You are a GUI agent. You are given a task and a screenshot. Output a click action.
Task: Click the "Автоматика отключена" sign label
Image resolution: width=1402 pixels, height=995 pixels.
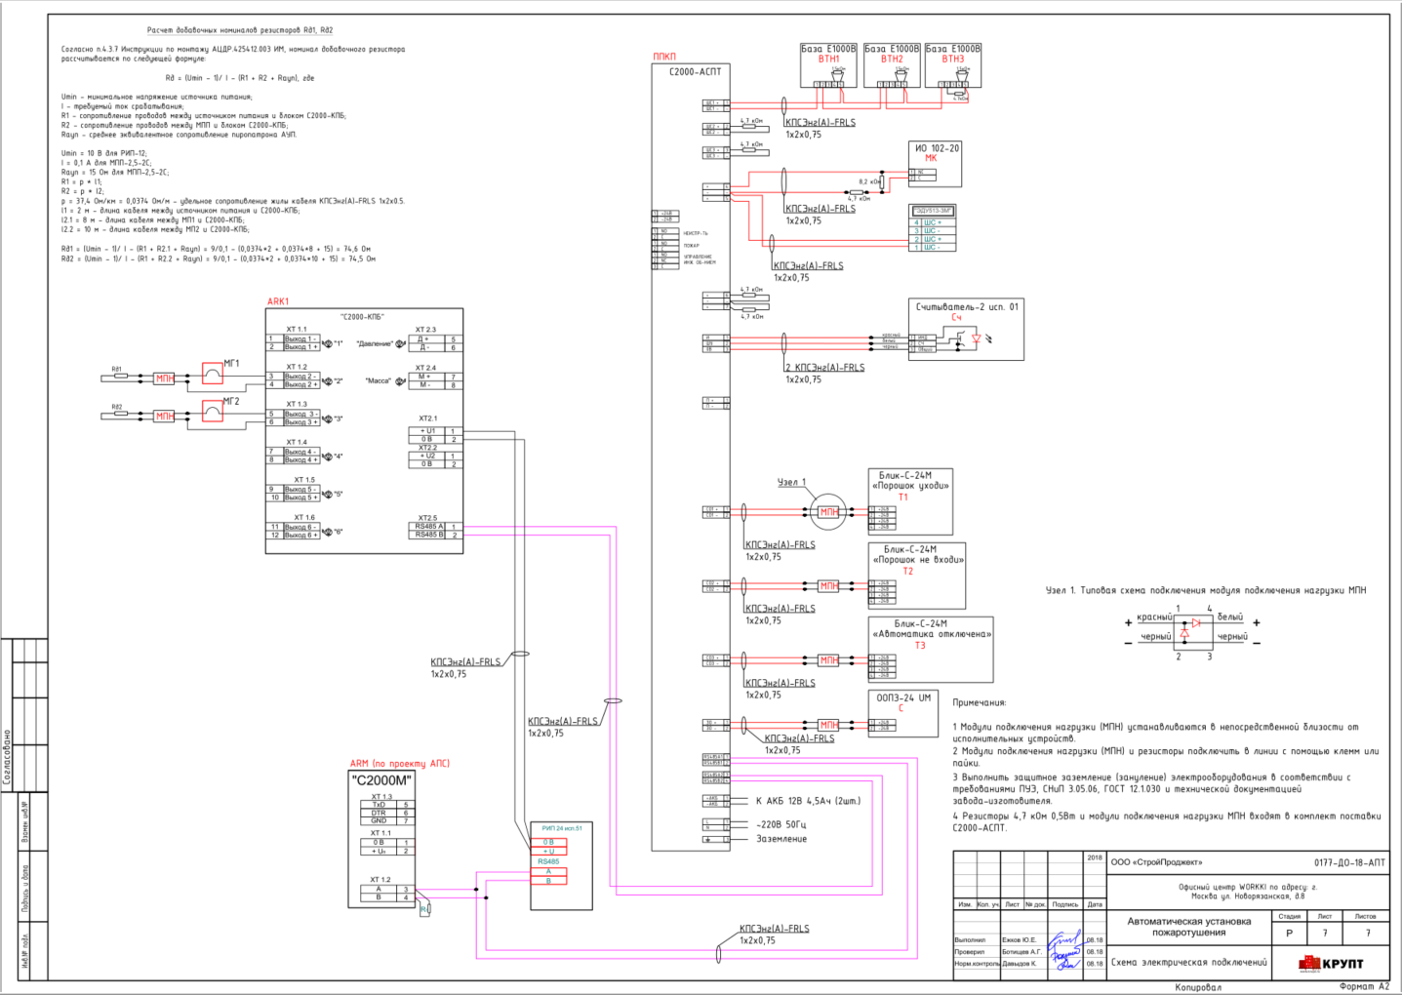[x=931, y=634]
